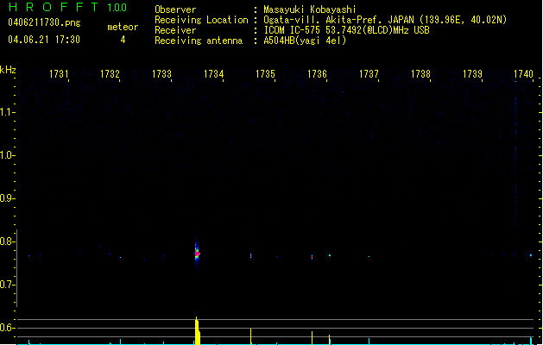543x345 pixels.
Task: Click the 0.8 kHz frequency label
Action: point(7,241)
